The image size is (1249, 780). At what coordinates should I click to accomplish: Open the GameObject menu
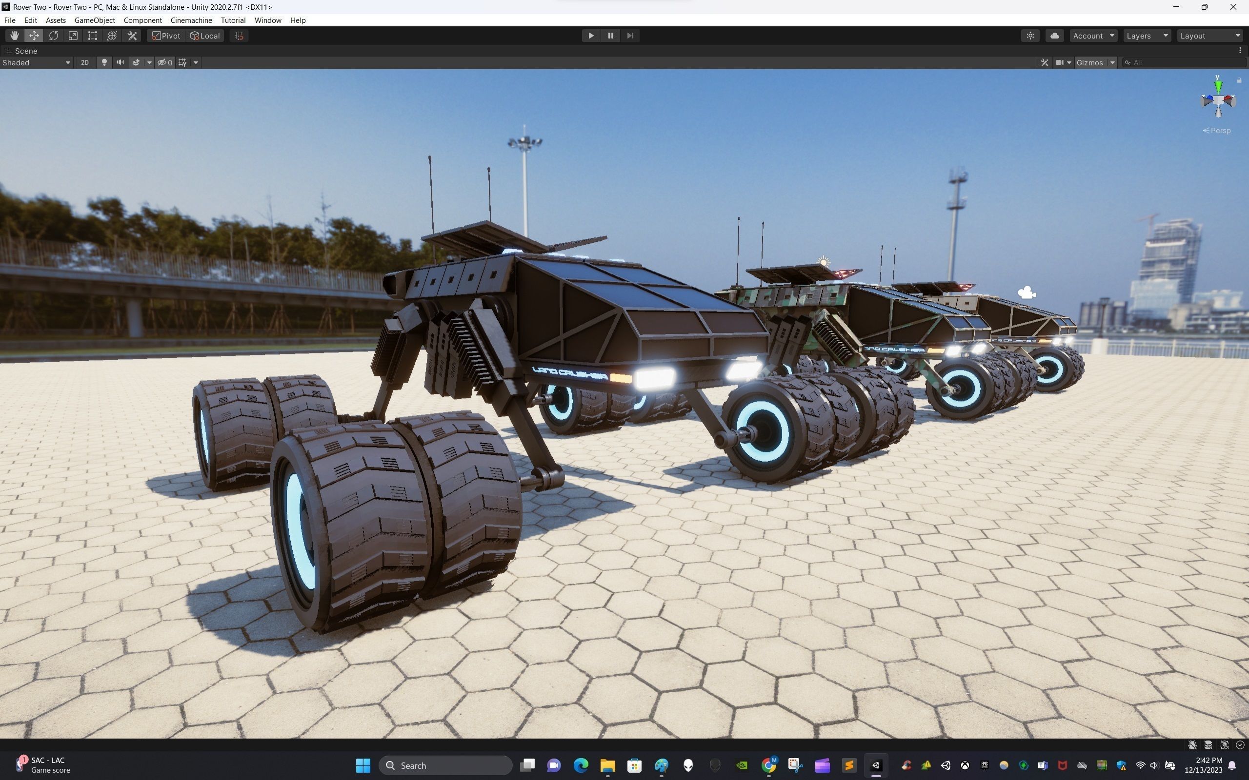point(95,20)
